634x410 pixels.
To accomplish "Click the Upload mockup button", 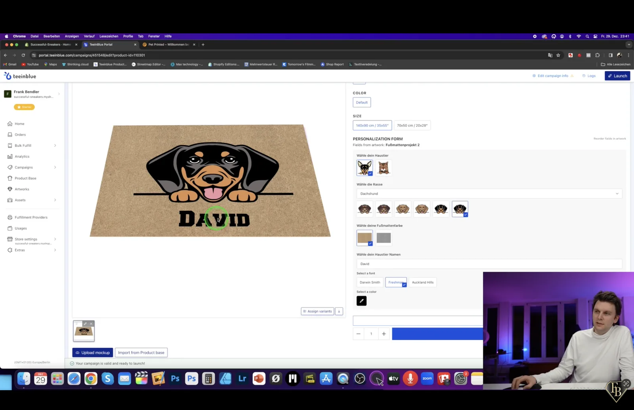I will coord(93,353).
